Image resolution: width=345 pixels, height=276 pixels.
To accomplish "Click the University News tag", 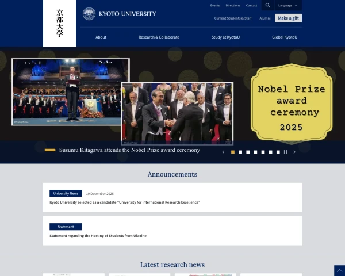I will tap(66, 193).
